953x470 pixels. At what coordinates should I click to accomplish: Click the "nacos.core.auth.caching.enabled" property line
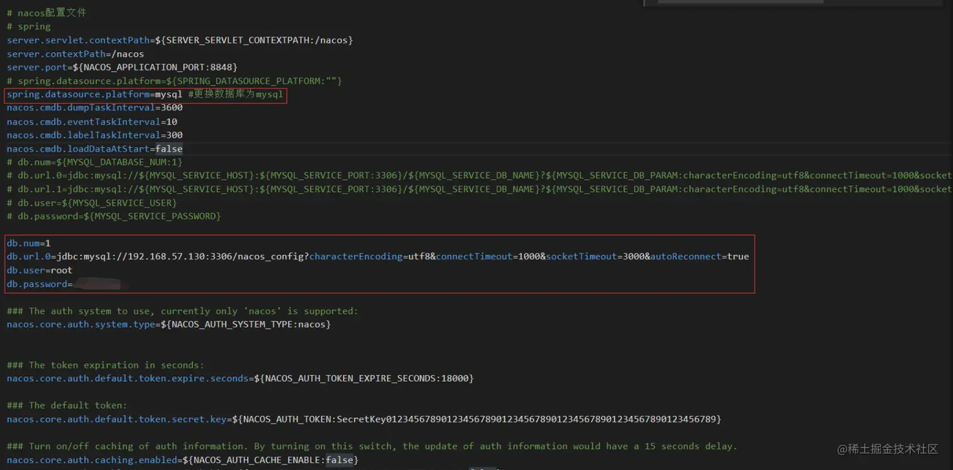(183, 460)
